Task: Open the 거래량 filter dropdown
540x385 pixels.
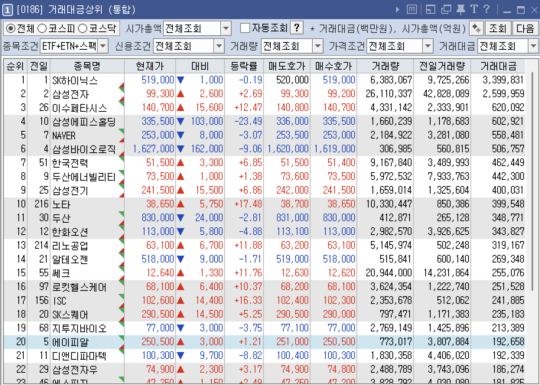Action: click(x=318, y=46)
